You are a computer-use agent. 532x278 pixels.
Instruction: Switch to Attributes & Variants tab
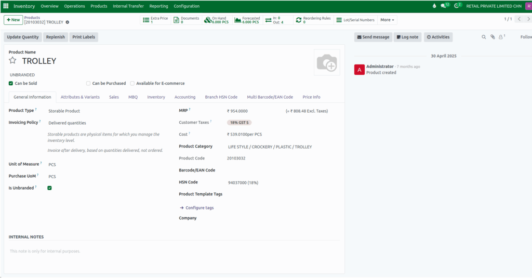(80, 97)
